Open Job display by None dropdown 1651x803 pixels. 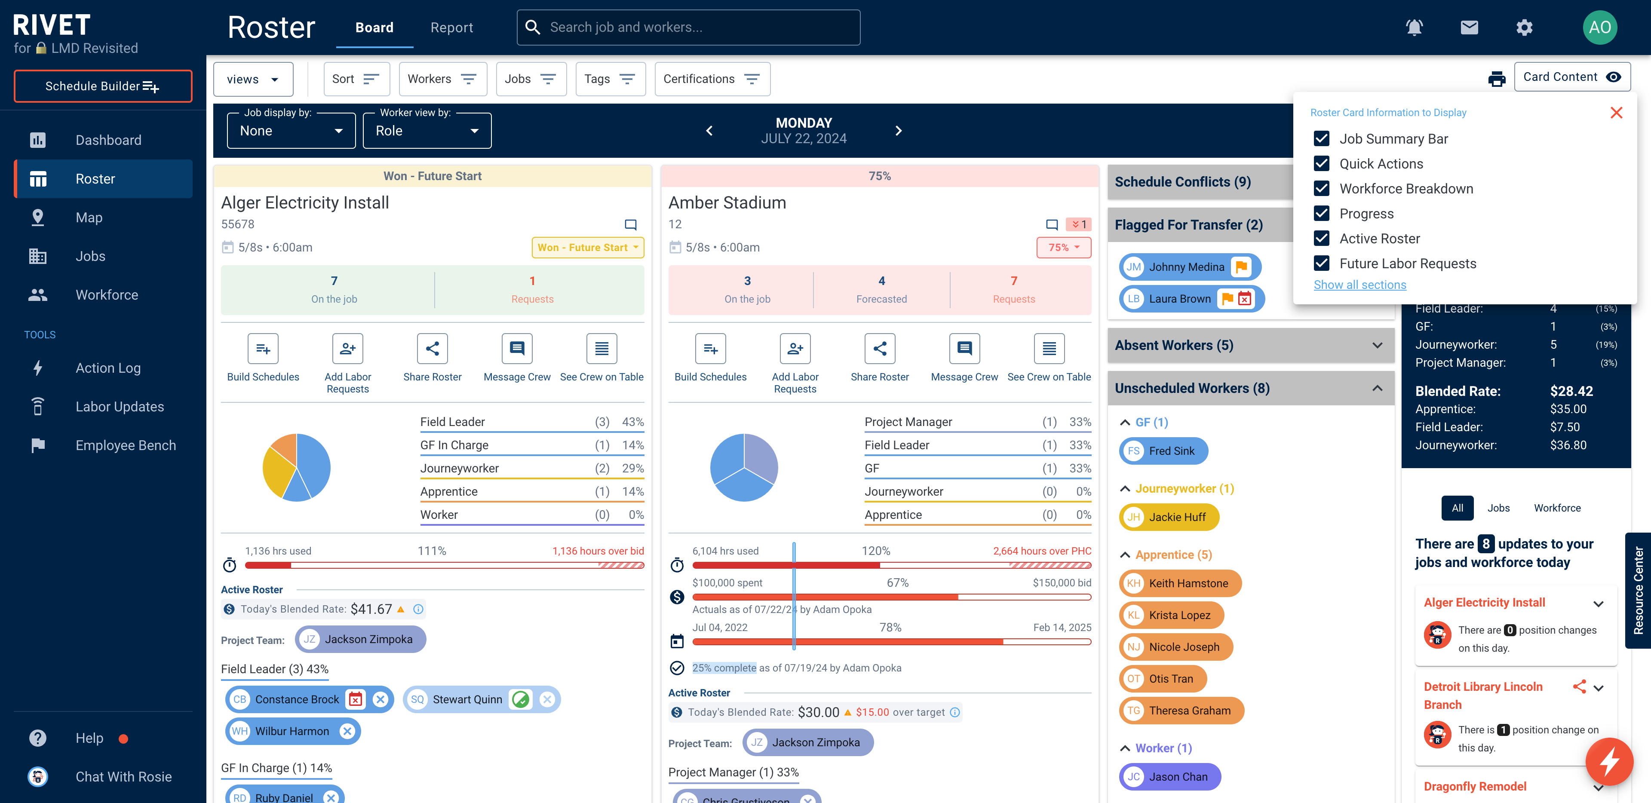(291, 131)
